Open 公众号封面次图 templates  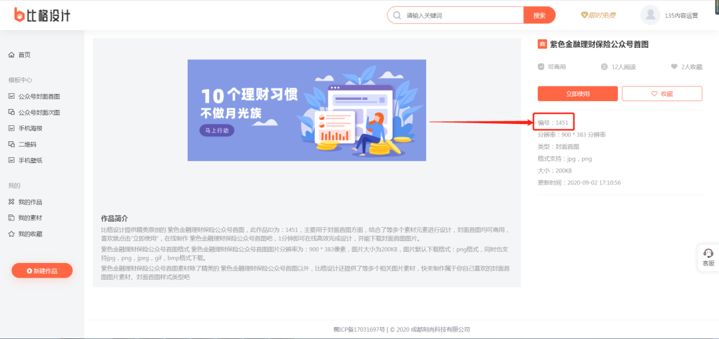tap(39, 113)
